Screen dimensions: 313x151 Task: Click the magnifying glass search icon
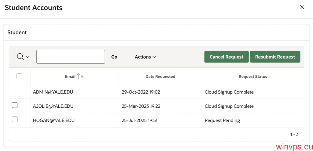tap(20, 57)
